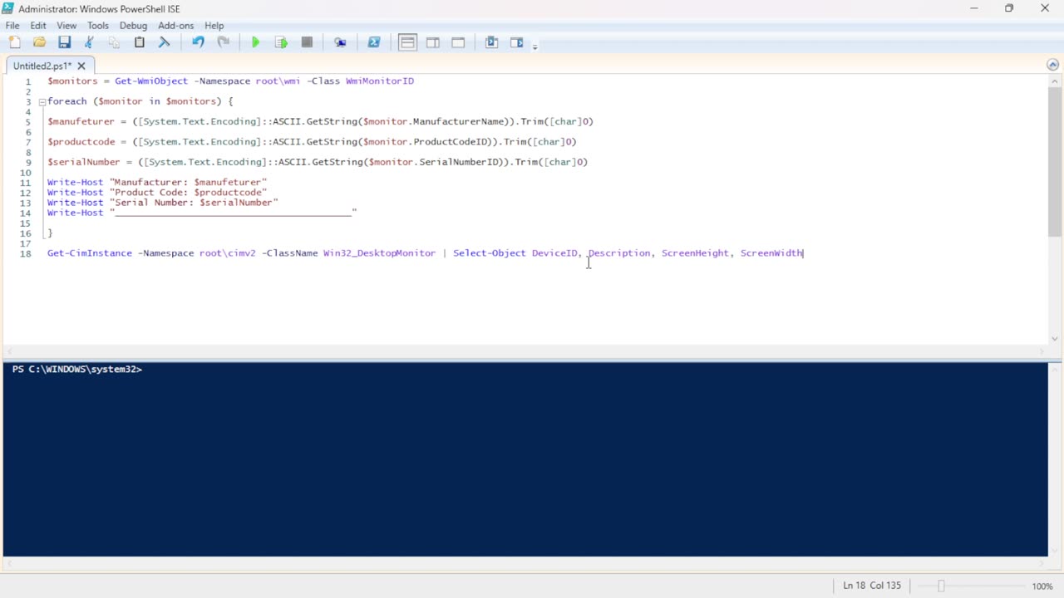
Task: Click Get-CimInstance on line 18
Action: [90, 253]
